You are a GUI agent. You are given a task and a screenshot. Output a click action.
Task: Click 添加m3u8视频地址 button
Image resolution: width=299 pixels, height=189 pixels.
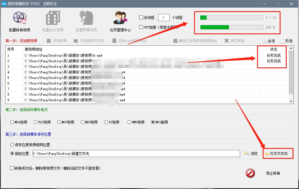coord(129,41)
